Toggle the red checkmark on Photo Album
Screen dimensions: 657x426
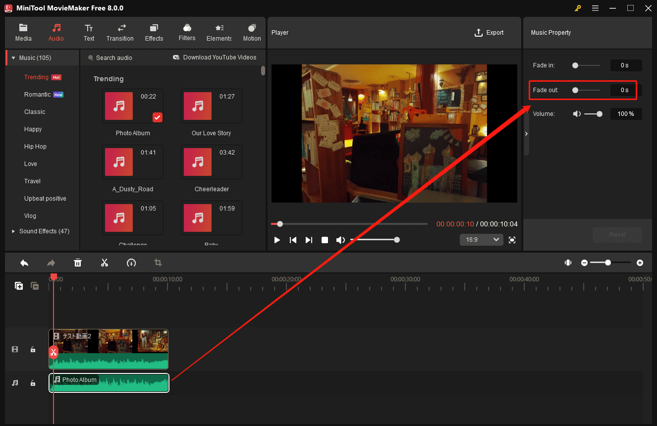pyautogui.click(x=157, y=117)
